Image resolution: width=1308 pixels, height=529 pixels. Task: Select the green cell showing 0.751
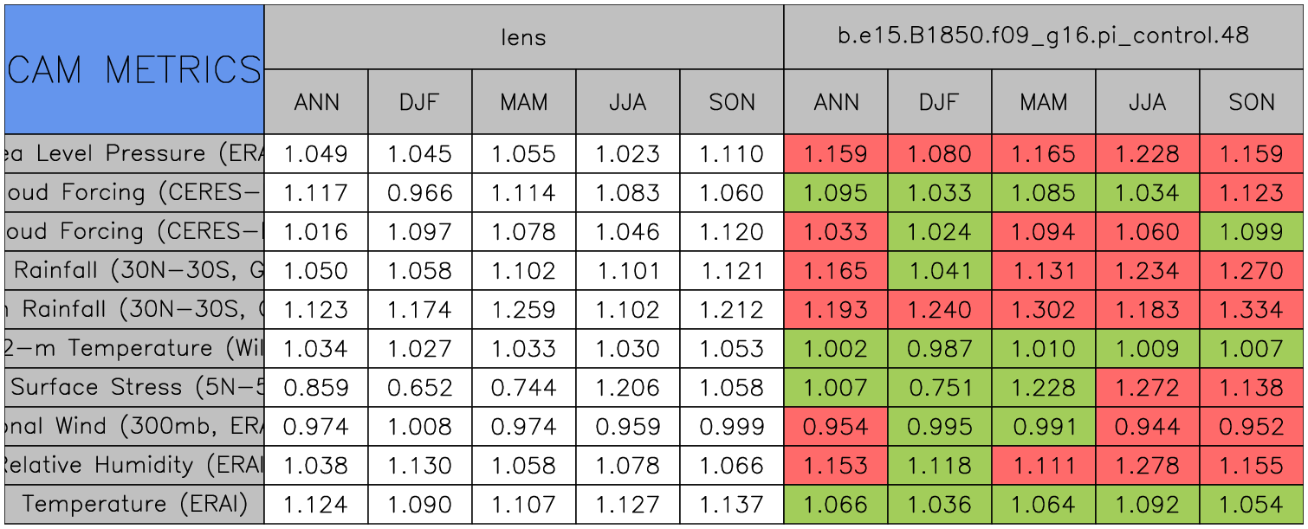point(940,387)
